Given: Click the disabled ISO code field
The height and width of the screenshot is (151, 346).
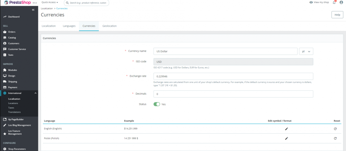Looking at the screenshot, I should coord(233,62).
